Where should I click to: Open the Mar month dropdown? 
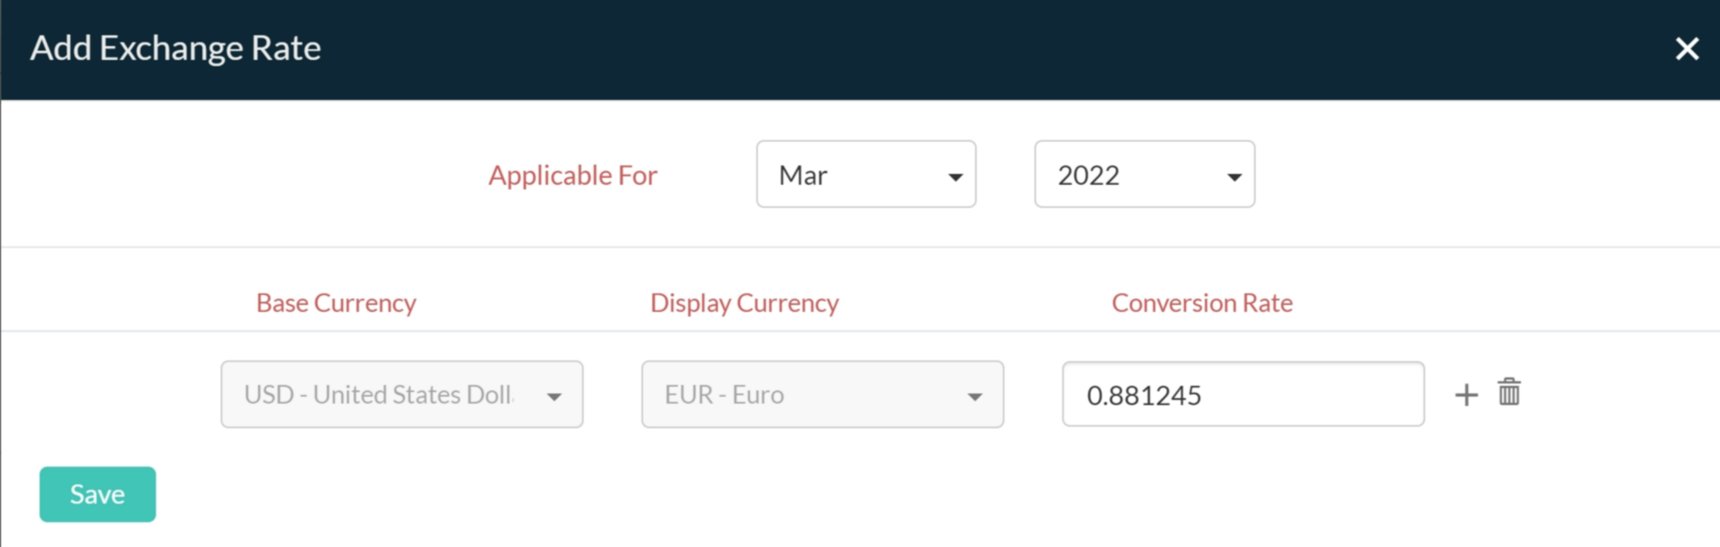(x=865, y=174)
